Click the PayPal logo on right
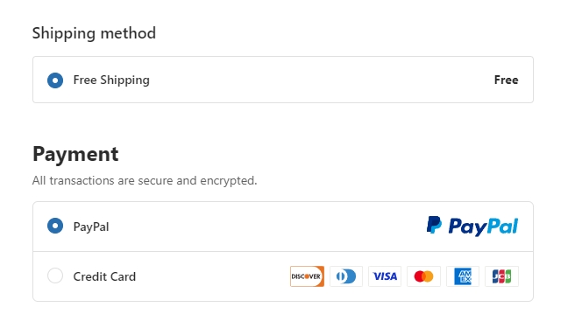Image resolution: width=582 pixels, height=321 pixels. pos(472,226)
